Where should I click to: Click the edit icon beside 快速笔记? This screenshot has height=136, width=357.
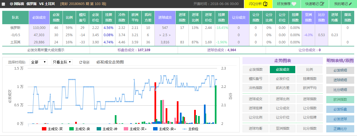322,4
